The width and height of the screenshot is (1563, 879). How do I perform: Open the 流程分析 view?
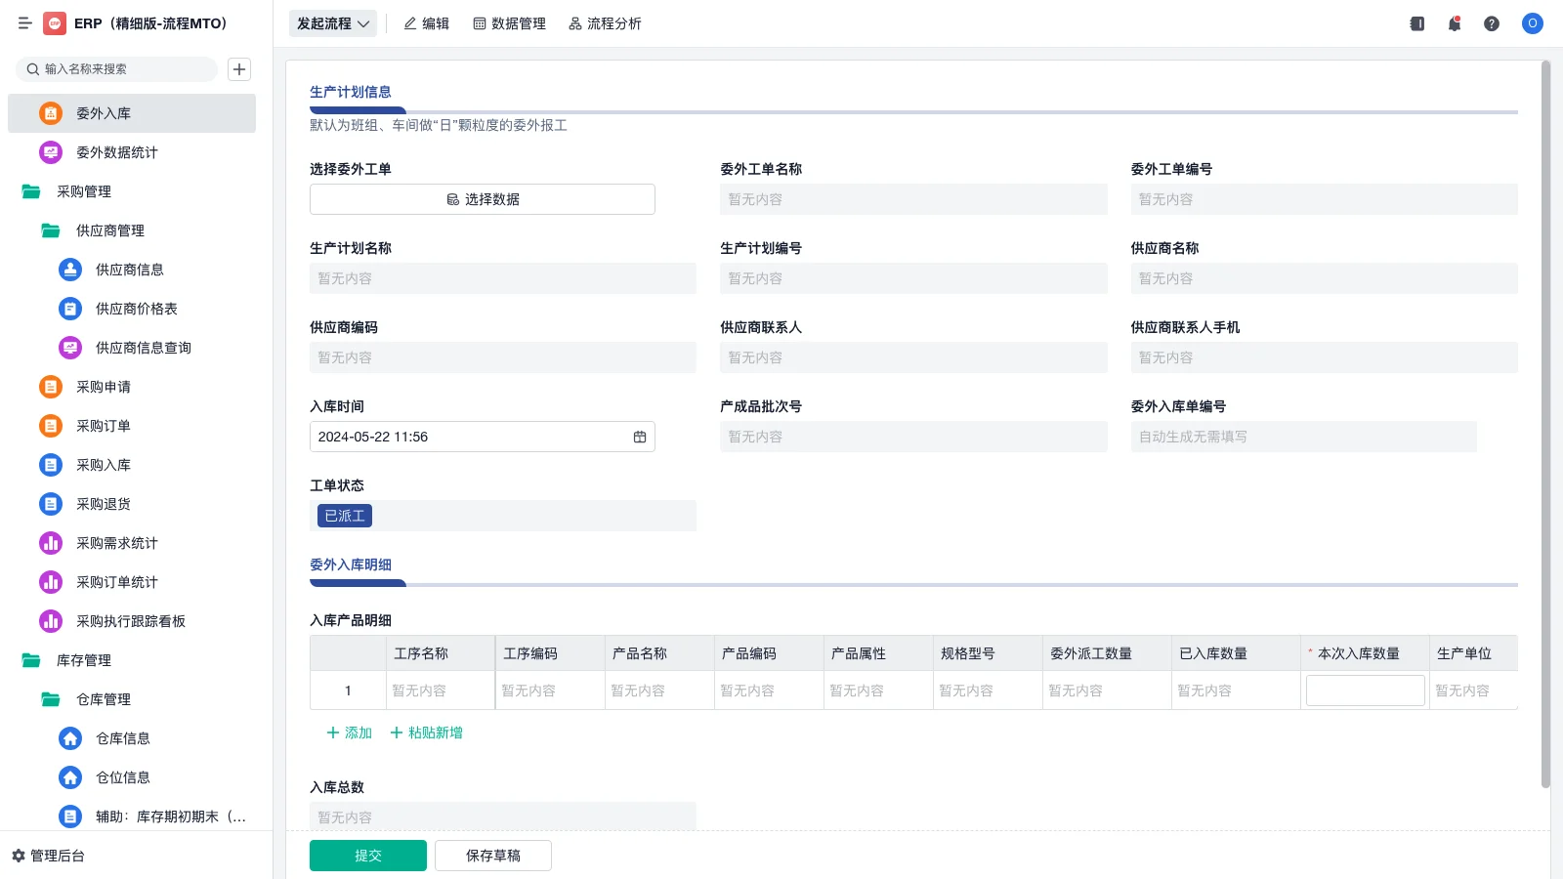click(605, 23)
